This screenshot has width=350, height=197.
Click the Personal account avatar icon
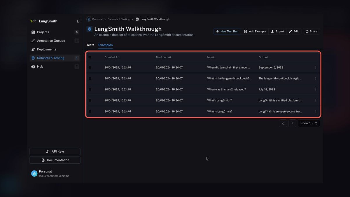(34, 174)
